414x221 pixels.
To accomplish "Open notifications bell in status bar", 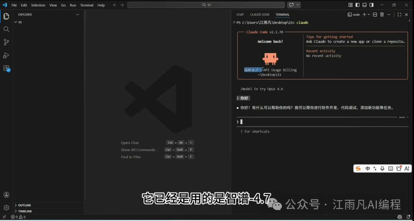I will (407, 217).
